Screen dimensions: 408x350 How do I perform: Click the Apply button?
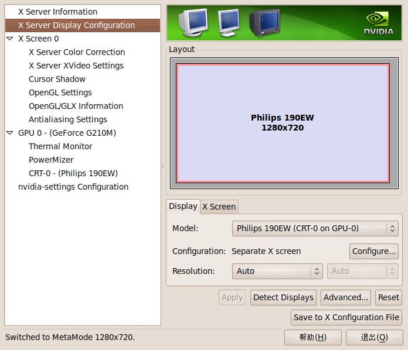232,297
